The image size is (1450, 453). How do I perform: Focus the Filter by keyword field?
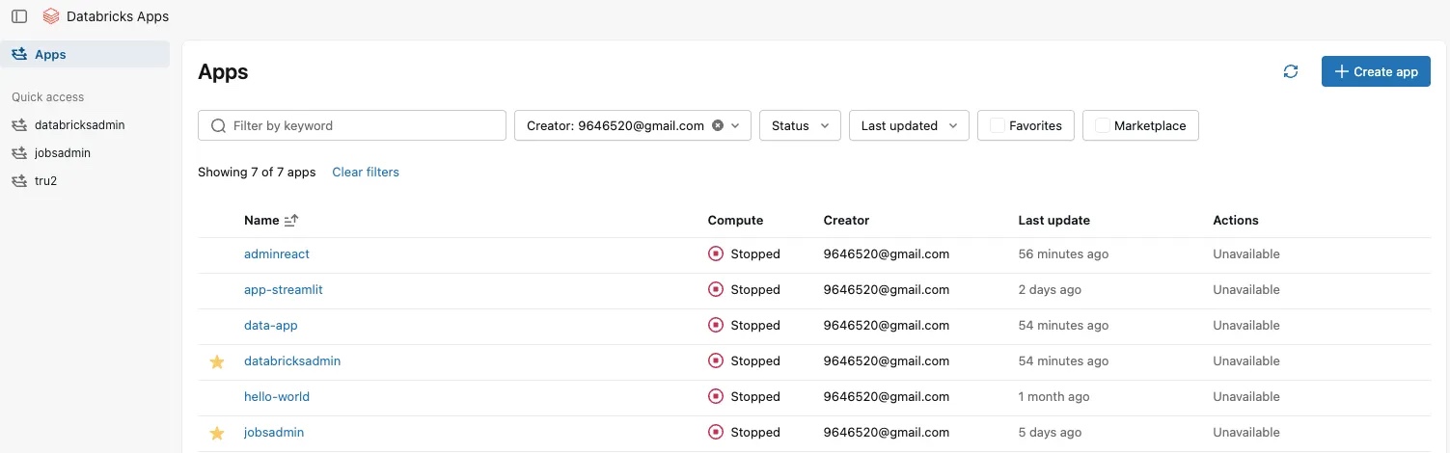pos(352,125)
